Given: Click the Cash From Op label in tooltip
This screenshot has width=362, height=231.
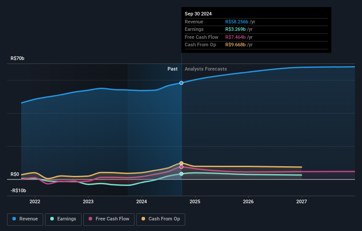Looking at the screenshot, I should [x=200, y=45].
